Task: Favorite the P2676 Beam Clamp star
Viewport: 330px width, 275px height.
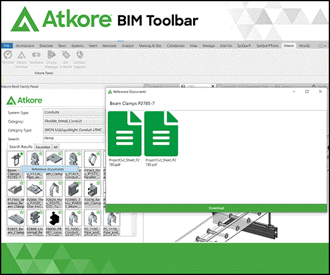Action: 98,183
